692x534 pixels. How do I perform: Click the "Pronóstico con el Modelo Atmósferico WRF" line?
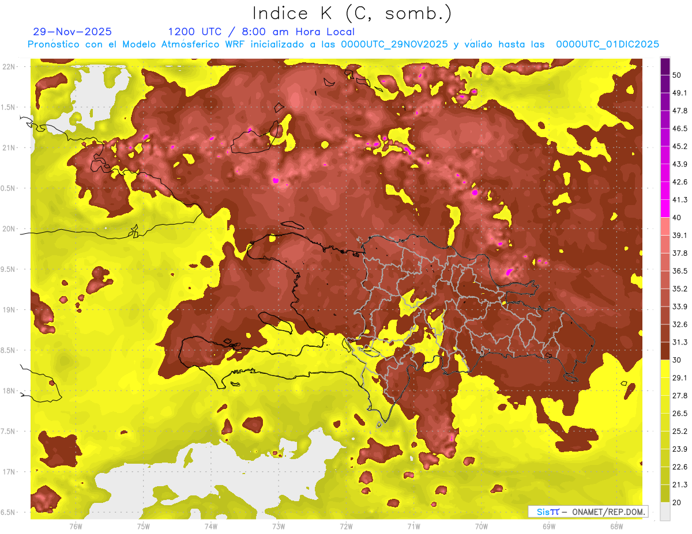tap(343, 44)
